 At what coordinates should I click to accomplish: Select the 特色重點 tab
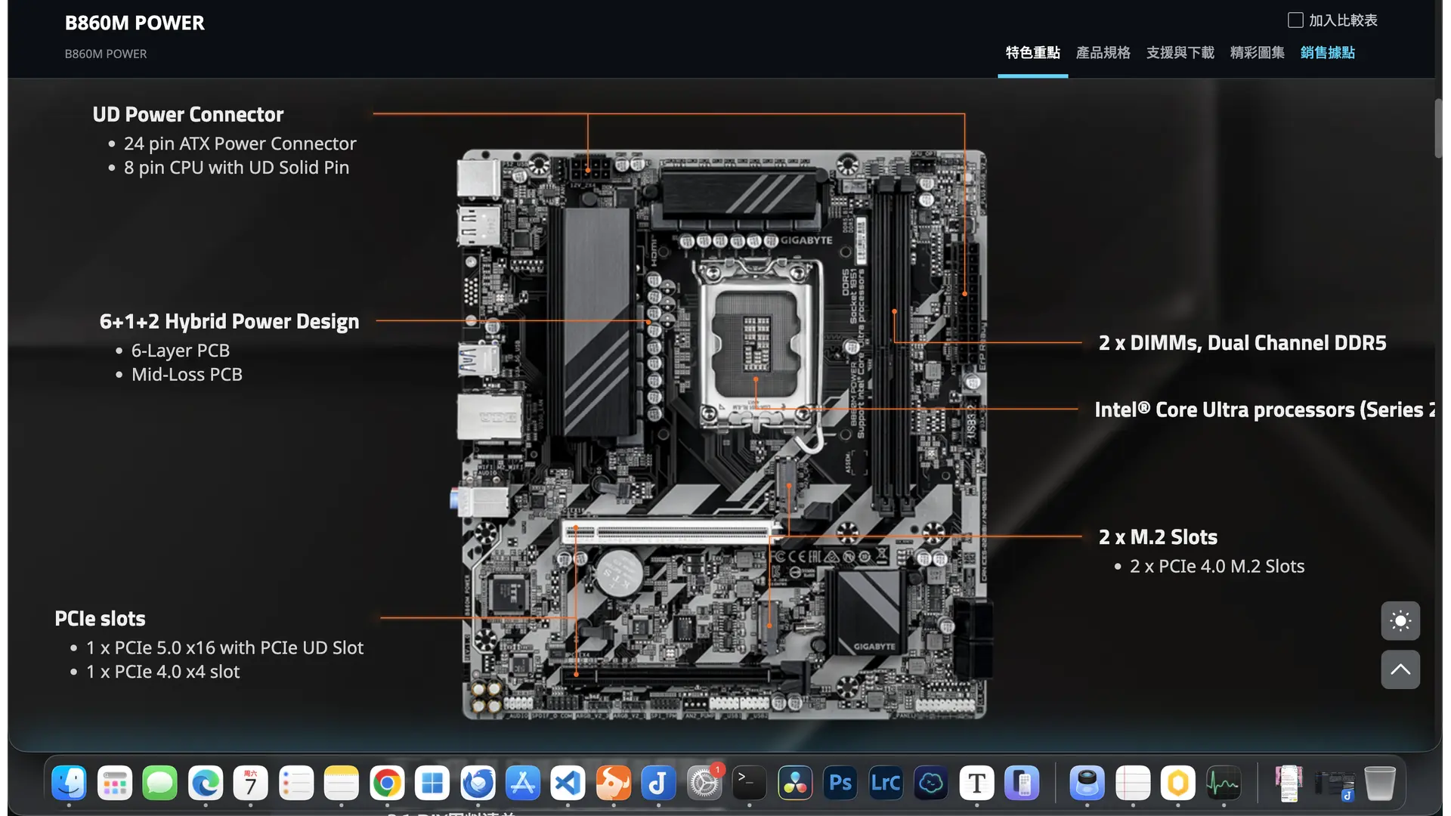pos(1032,53)
